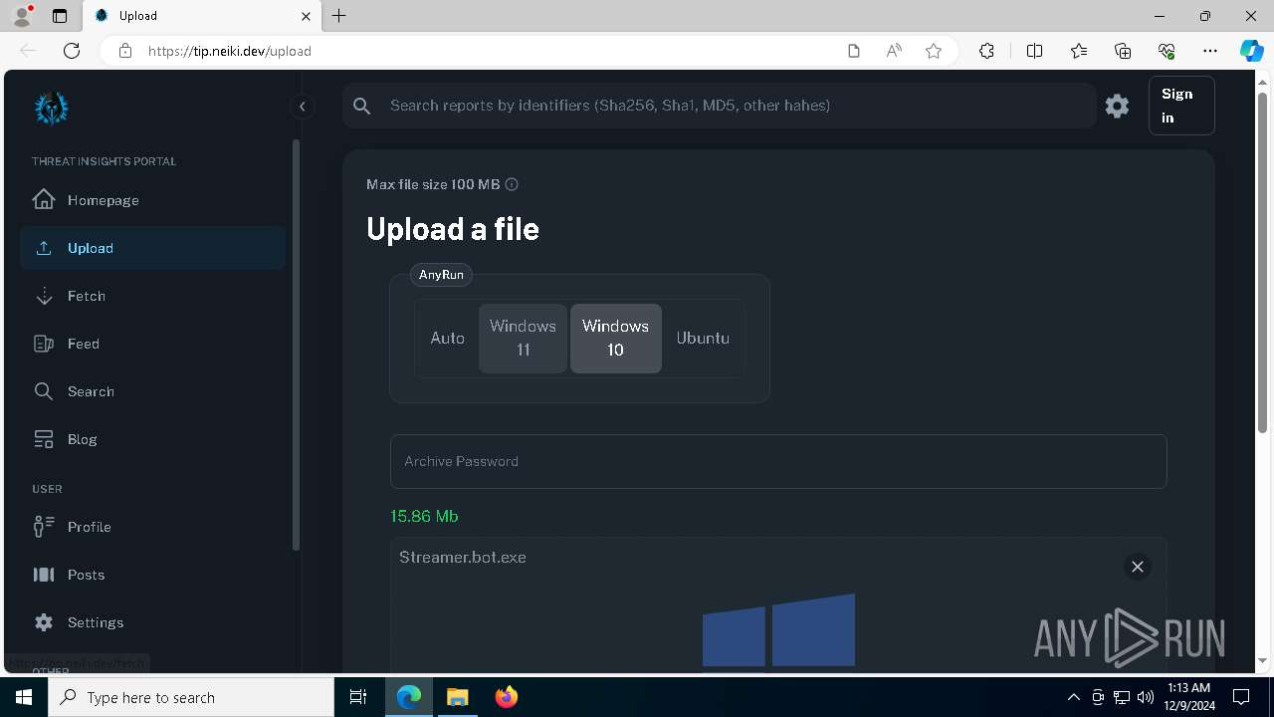This screenshot has width=1274, height=717.
Task: Open the Windows Start menu
Action: tap(24, 697)
